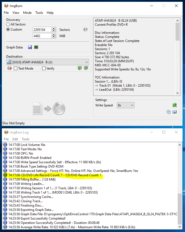Increase the Sectors spinner value
Image resolution: width=185 pixels, height=232 pixels.
click(54, 28)
